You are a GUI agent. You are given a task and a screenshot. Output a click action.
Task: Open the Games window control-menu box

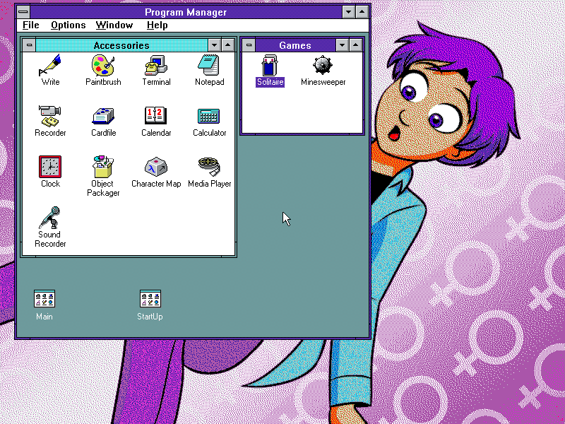249,45
